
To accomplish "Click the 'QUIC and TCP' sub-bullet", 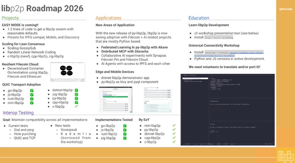I will point(25,138).
